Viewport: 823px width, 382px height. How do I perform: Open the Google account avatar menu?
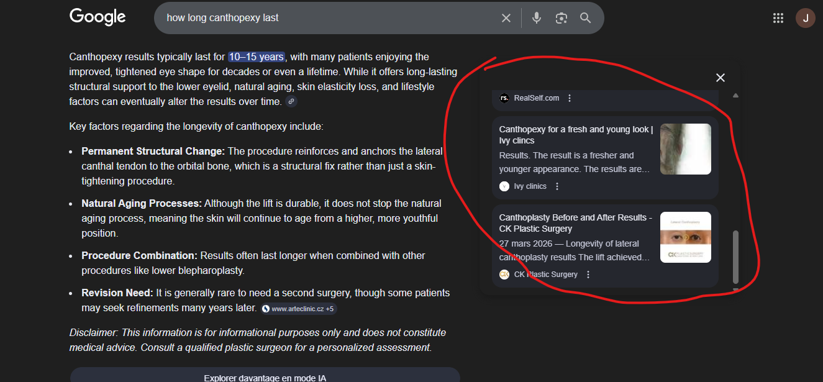click(x=806, y=18)
